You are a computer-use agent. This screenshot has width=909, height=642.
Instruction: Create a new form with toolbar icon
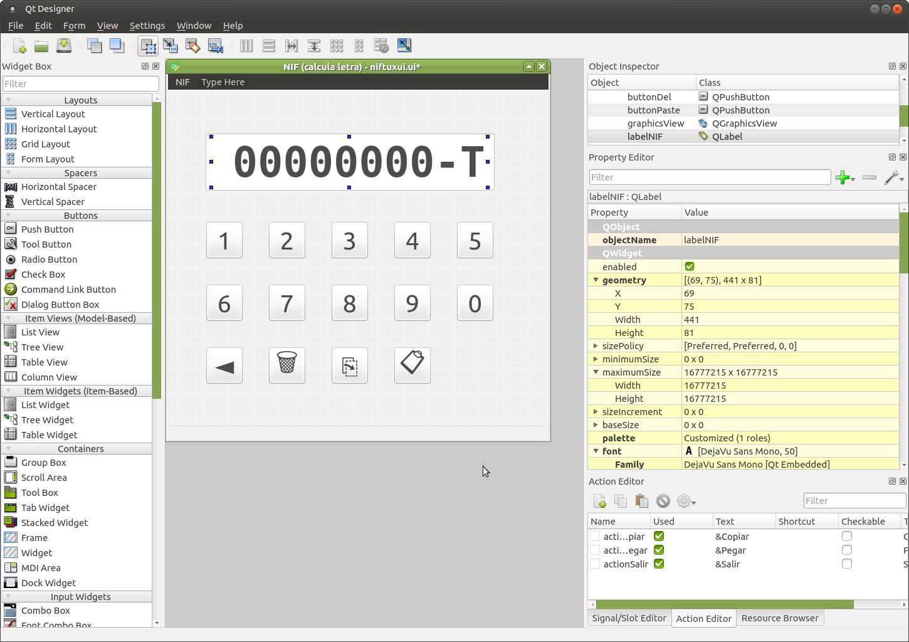(19, 46)
